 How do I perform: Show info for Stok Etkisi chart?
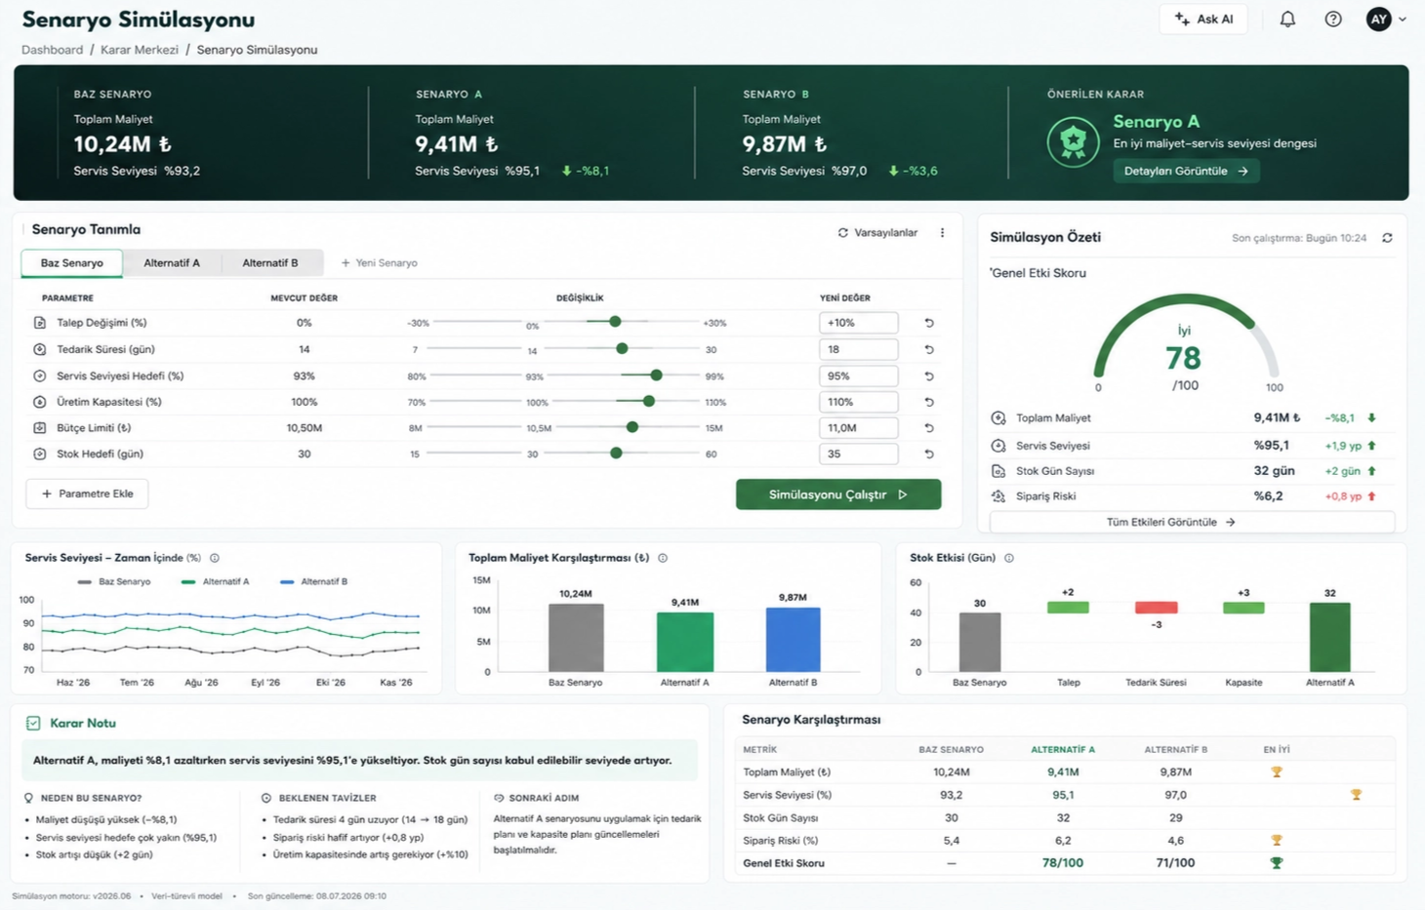coord(1009,558)
